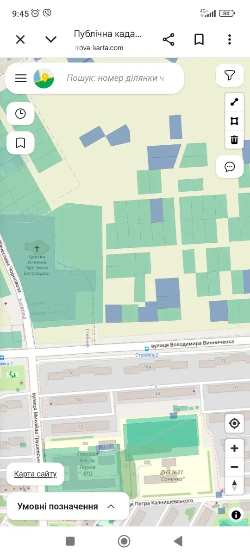Delete measurements with trash icon
The height and width of the screenshot is (557, 250).
pos(234,139)
